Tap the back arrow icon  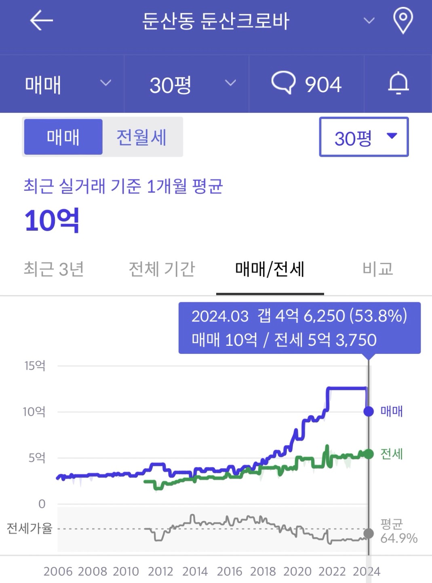(42, 21)
